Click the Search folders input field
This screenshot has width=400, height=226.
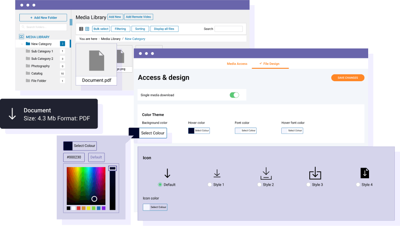click(43, 27)
